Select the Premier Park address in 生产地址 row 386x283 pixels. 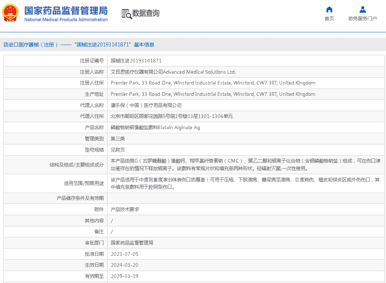click(x=213, y=94)
